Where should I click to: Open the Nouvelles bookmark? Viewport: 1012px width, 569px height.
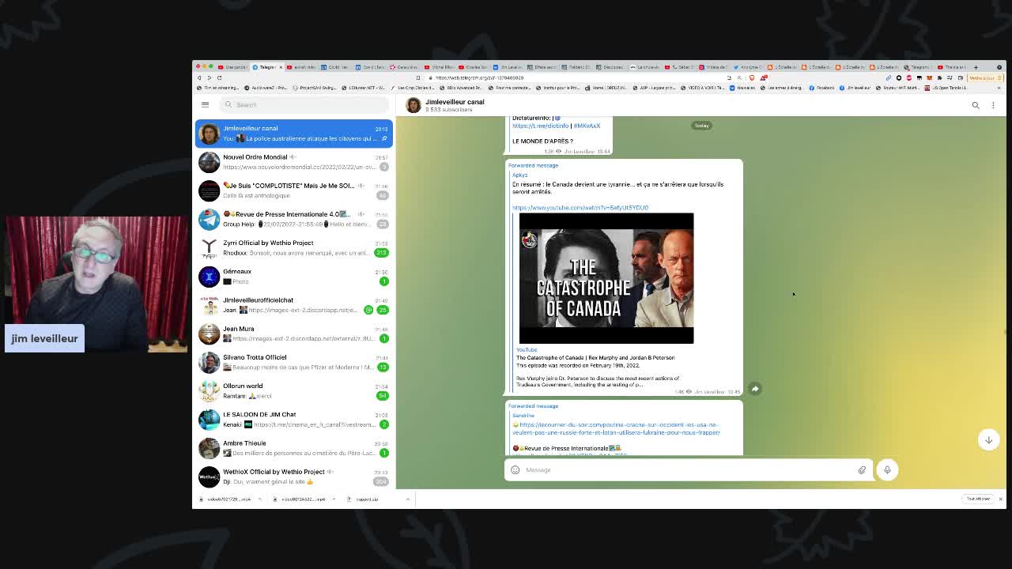(x=741, y=88)
